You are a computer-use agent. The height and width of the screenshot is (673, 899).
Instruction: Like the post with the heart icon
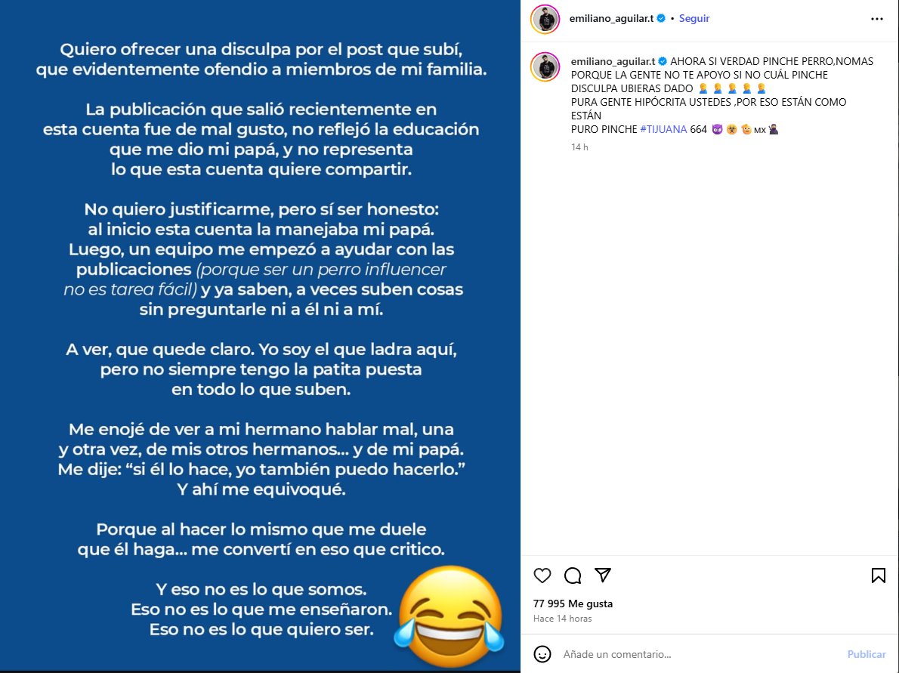pos(542,576)
